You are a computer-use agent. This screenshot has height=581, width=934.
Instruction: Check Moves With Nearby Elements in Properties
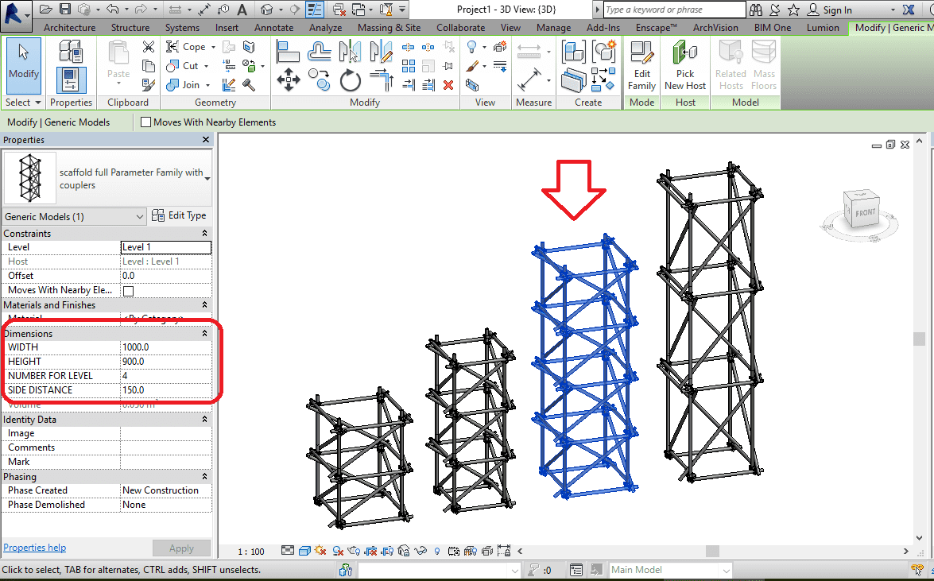(x=128, y=291)
